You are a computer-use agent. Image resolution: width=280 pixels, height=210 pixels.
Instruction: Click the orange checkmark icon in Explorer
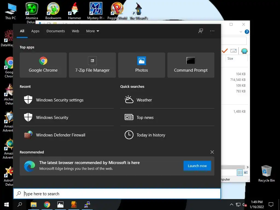[225, 51]
